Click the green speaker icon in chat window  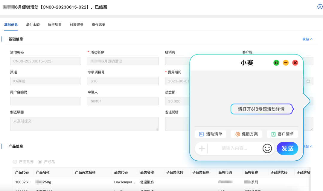pos(276,63)
